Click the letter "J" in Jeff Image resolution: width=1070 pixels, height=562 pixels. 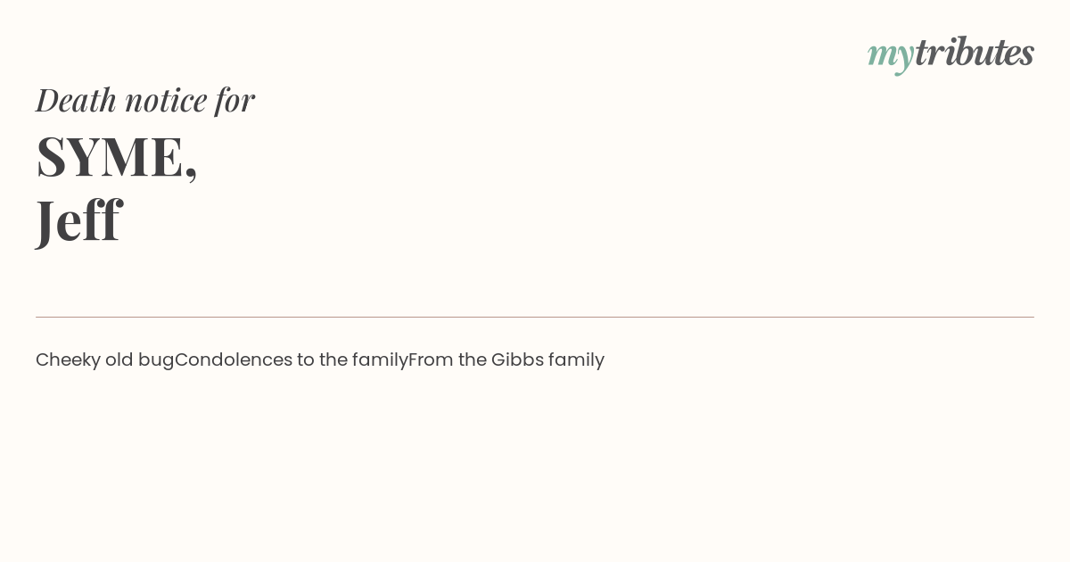coord(45,221)
